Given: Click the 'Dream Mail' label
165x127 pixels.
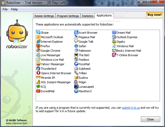Looking at the screenshot, I should (x=123, y=33).
